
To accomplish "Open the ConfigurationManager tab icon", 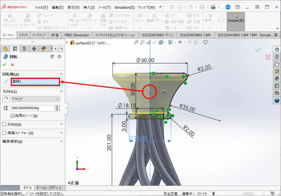I will tap(24, 49).
